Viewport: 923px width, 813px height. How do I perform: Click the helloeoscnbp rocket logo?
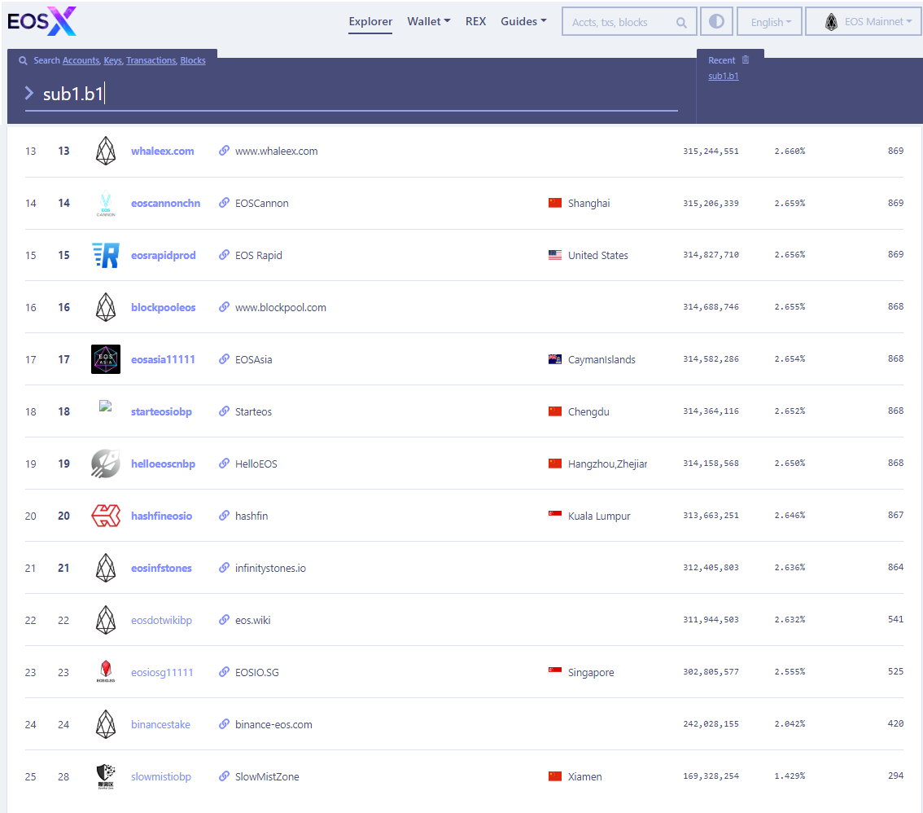coord(106,464)
